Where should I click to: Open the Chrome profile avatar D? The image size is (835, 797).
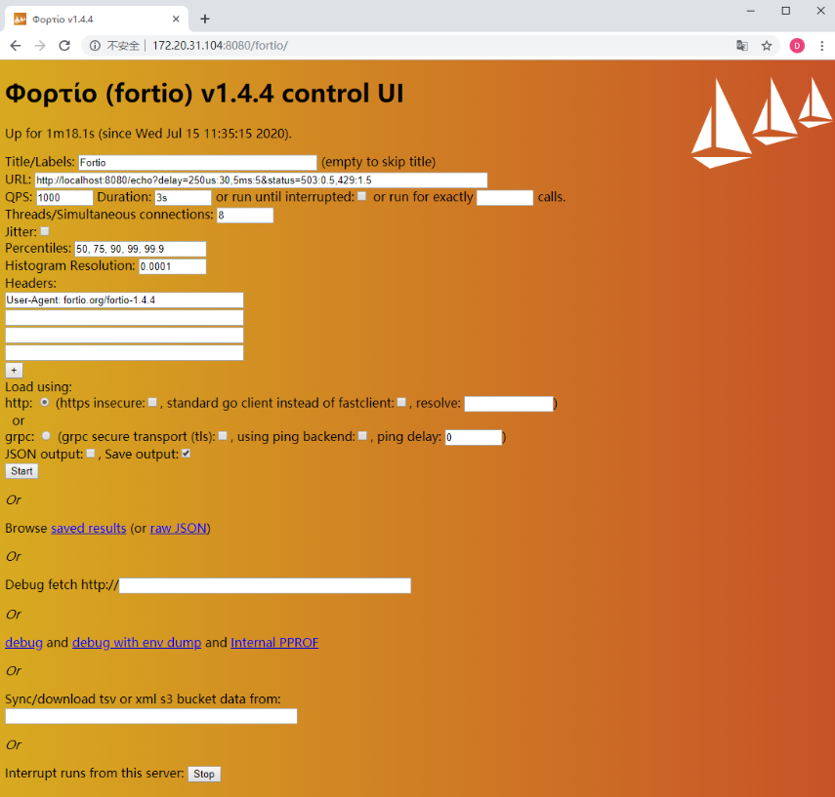tap(797, 46)
